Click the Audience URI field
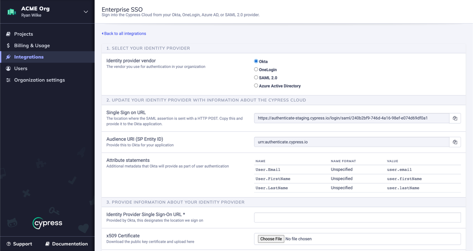Screen dimensions: 473x251 [352, 142]
